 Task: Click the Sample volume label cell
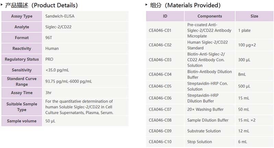pyautogui.click(x=22, y=121)
